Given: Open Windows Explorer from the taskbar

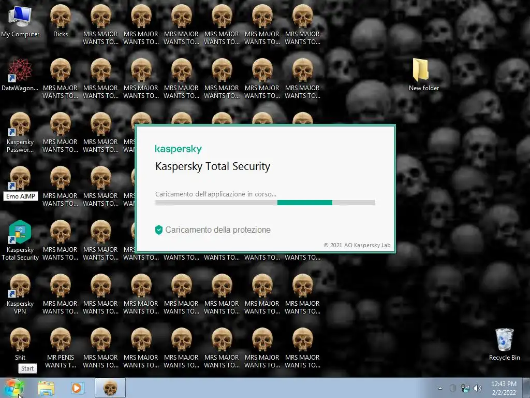Looking at the screenshot, I should coord(46,388).
